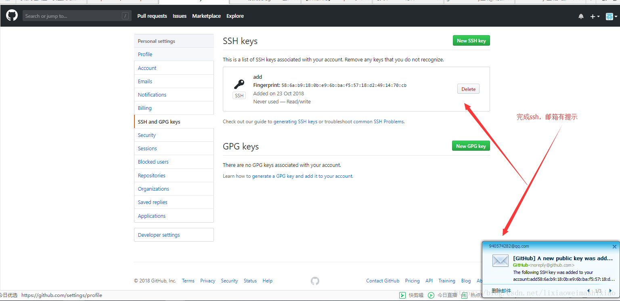
Task: Open the user avatar dropdown menu
Action: pyautogui.click(x=612, y=16)
